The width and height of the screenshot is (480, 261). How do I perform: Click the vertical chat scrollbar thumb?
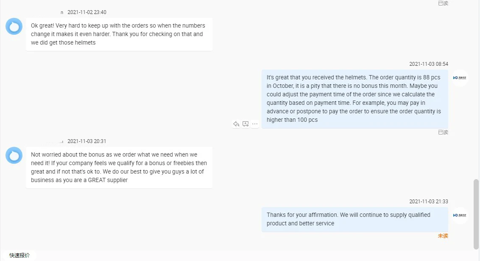pos(476,214)
